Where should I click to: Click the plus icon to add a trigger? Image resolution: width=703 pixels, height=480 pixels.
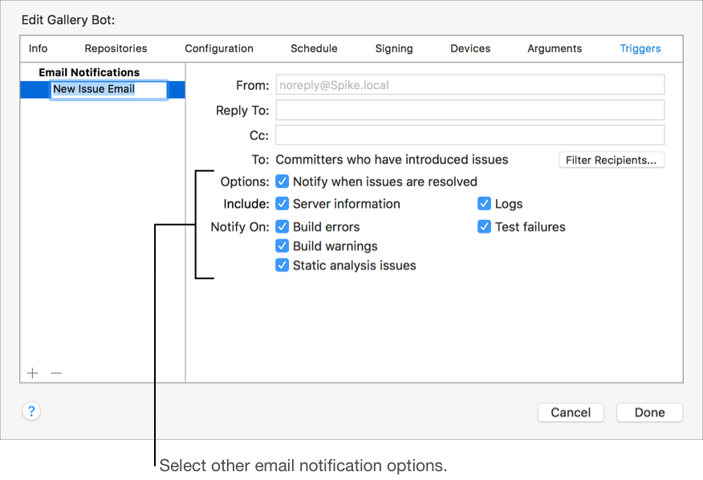(32, 373)
